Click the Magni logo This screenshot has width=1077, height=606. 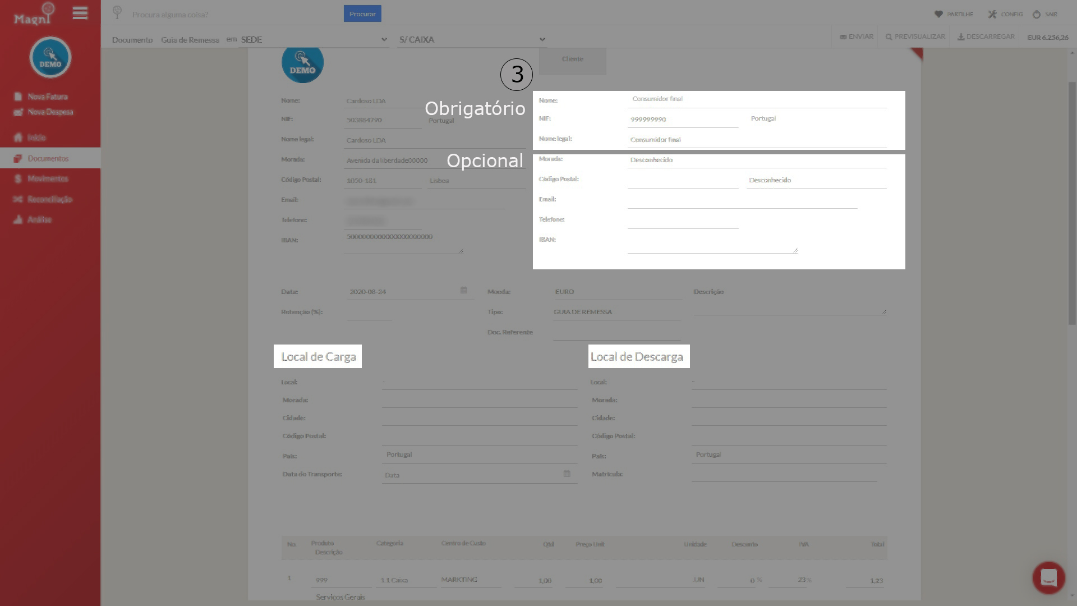coord(35,14)
